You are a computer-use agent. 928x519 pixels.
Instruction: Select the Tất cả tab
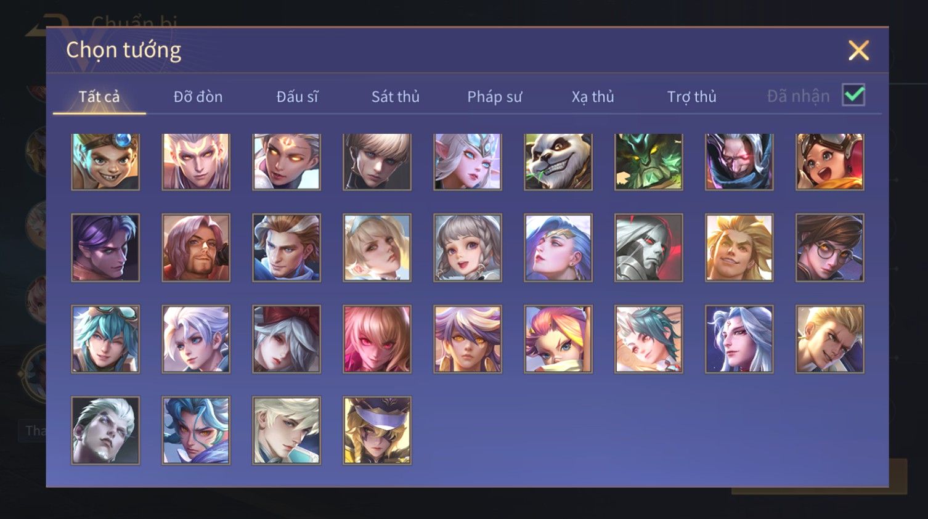click(99, 97)
